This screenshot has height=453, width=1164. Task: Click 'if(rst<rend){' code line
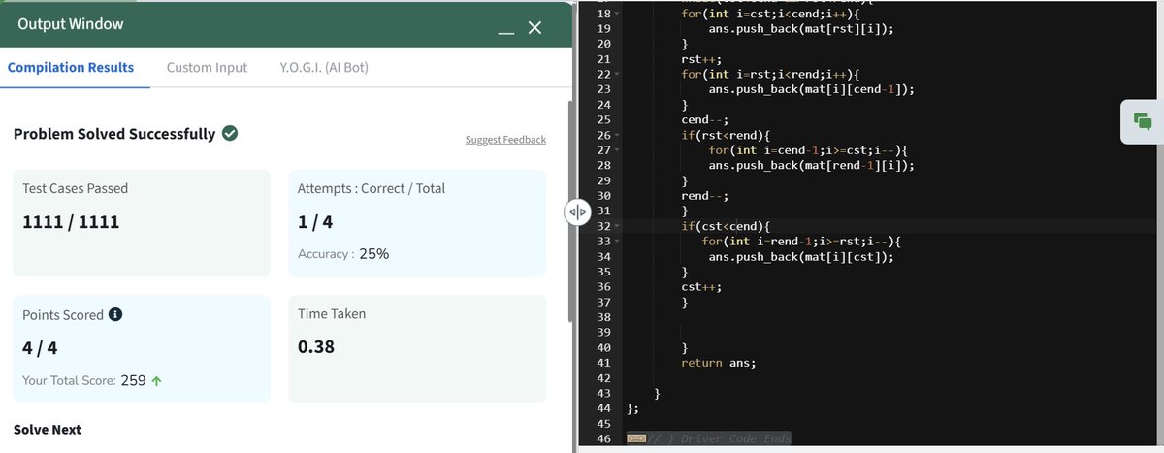click(725, 135)
